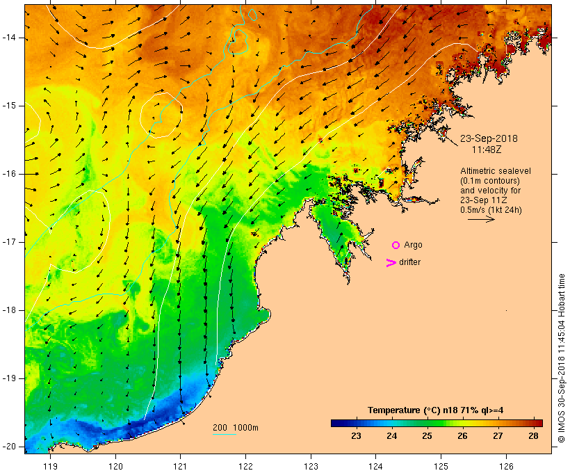Click the magenta Argo circle symbol
Screen dimensions: 570x473
(396, 246)
